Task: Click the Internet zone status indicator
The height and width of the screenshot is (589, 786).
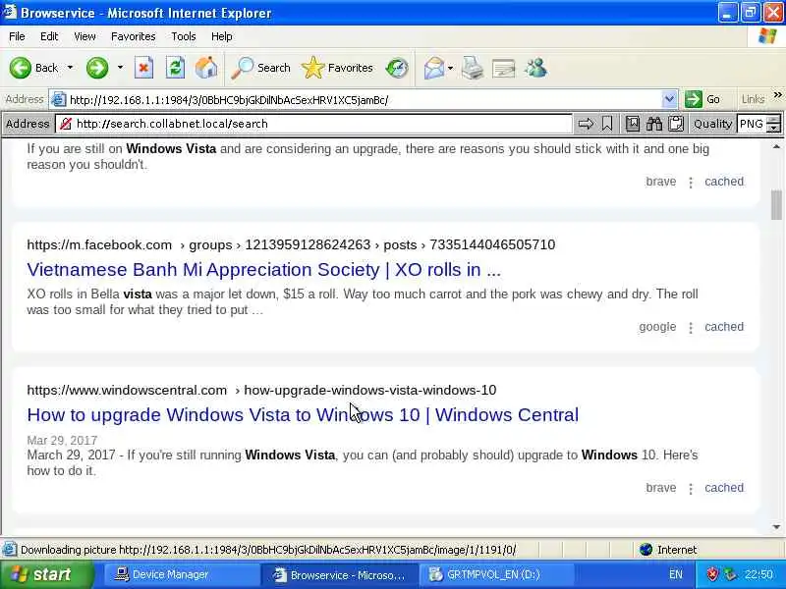Action: tap(668, 550)
